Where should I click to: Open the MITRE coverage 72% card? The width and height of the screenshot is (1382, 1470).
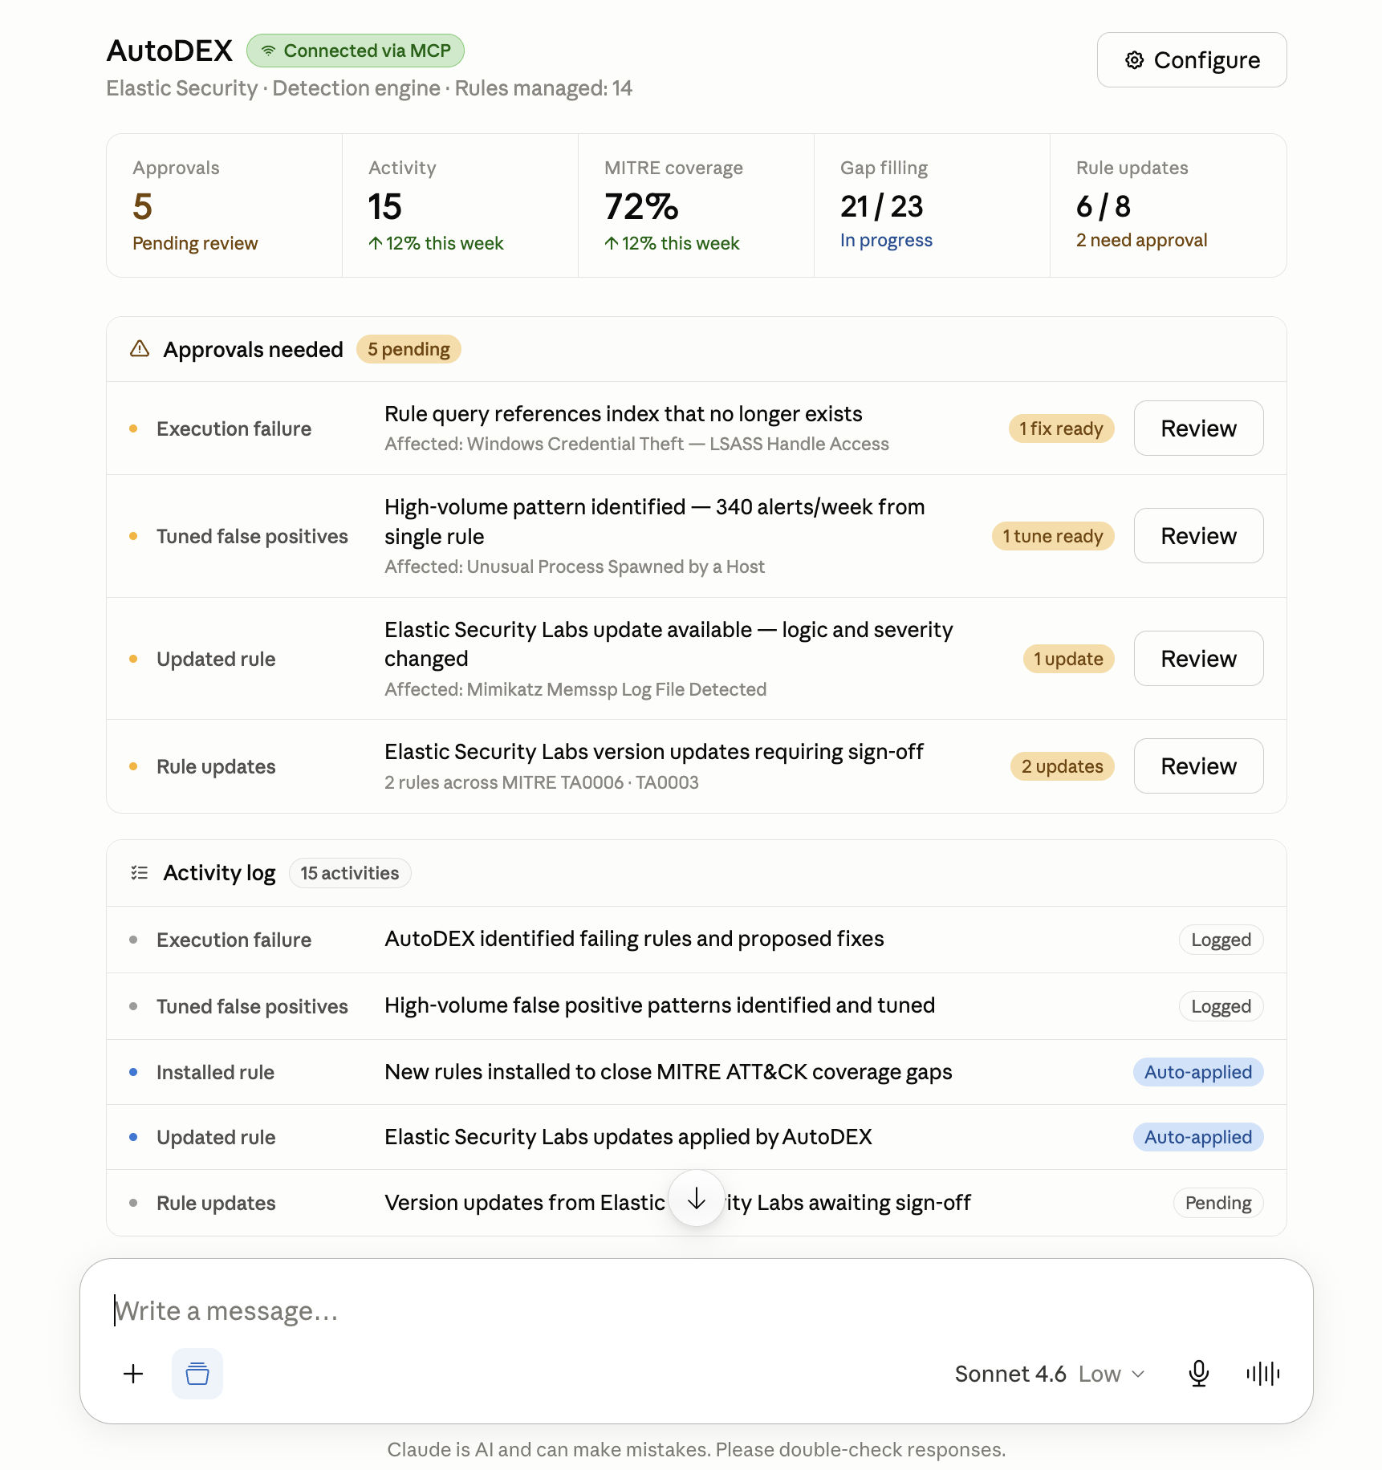pos(696,205)
